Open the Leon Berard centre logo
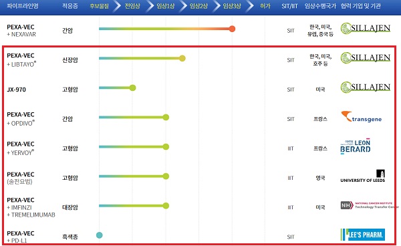Screen dimensions: 401x246 point(356,146)
